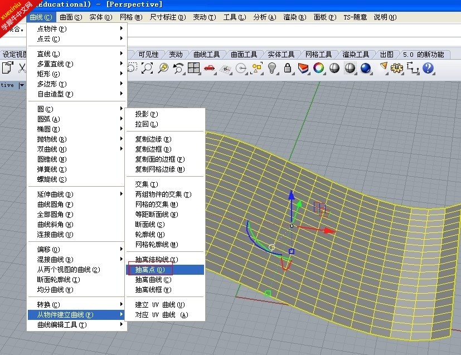Click the Lock Objects padlock icon
The height and width of the screenshot is (355, 461).
pyautogui.click(x=288, y=68)
